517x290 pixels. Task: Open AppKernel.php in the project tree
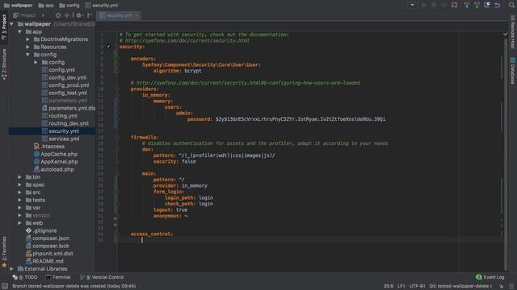pos(59,162)
